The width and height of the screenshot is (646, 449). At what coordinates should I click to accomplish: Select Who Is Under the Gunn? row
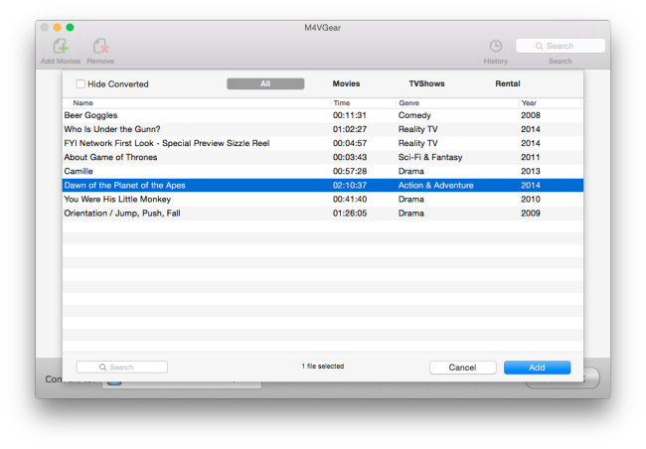coord(323,129)
